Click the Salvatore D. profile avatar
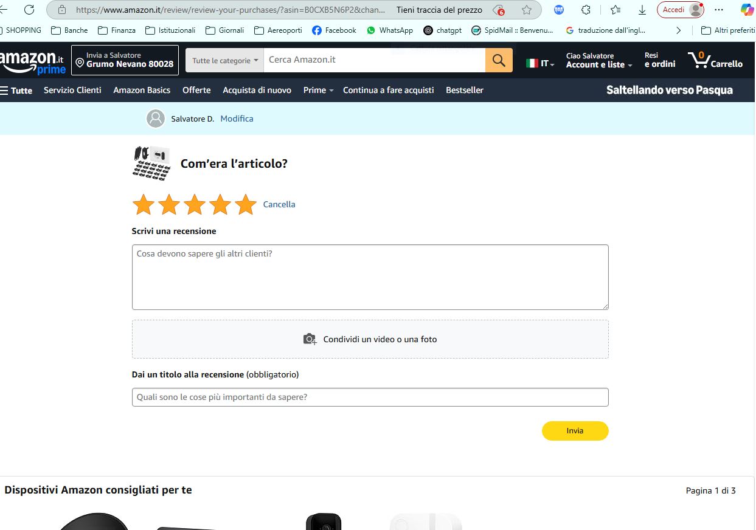 click(x=156, y=119)
